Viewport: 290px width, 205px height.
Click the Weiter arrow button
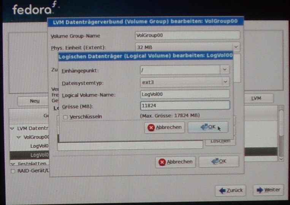point(268,190)
